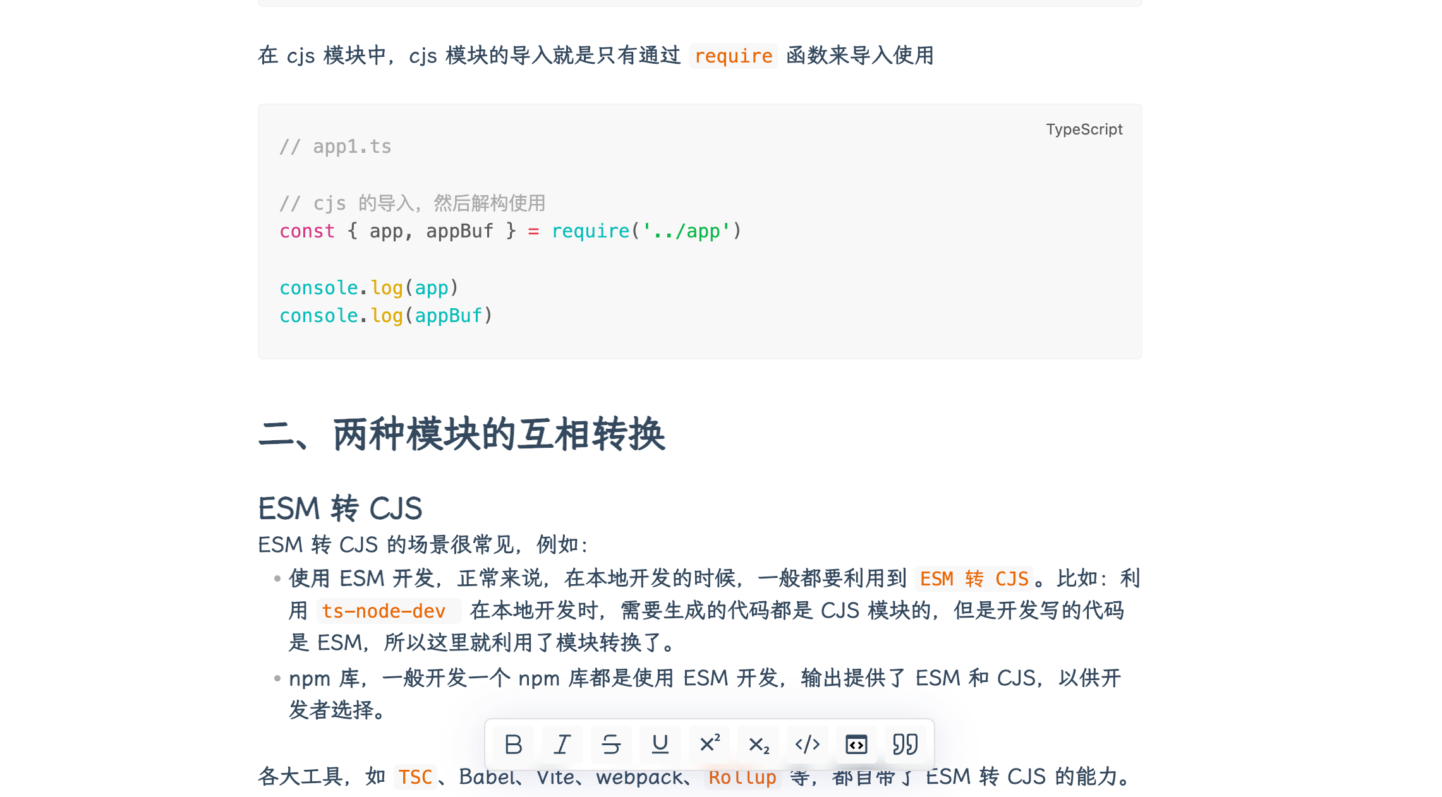Image resolution: width=1442 pixels, height=797 pixels.
Task: Click the orange ESM 转 CJS inline code
Action: [974, 579]
